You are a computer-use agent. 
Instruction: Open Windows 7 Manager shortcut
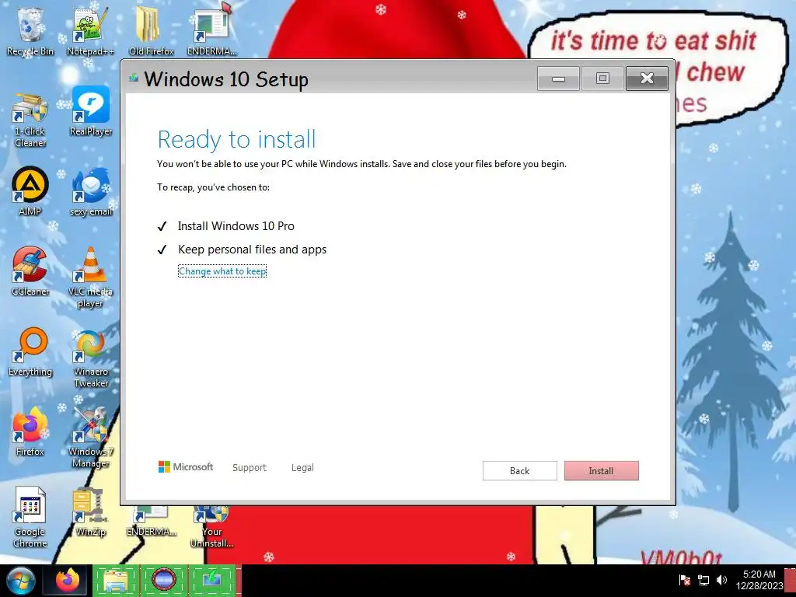click(x=90, y=438)
